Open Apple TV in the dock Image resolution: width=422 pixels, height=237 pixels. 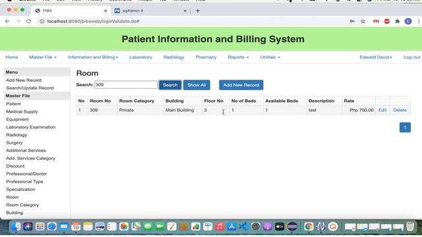point(280,226)
